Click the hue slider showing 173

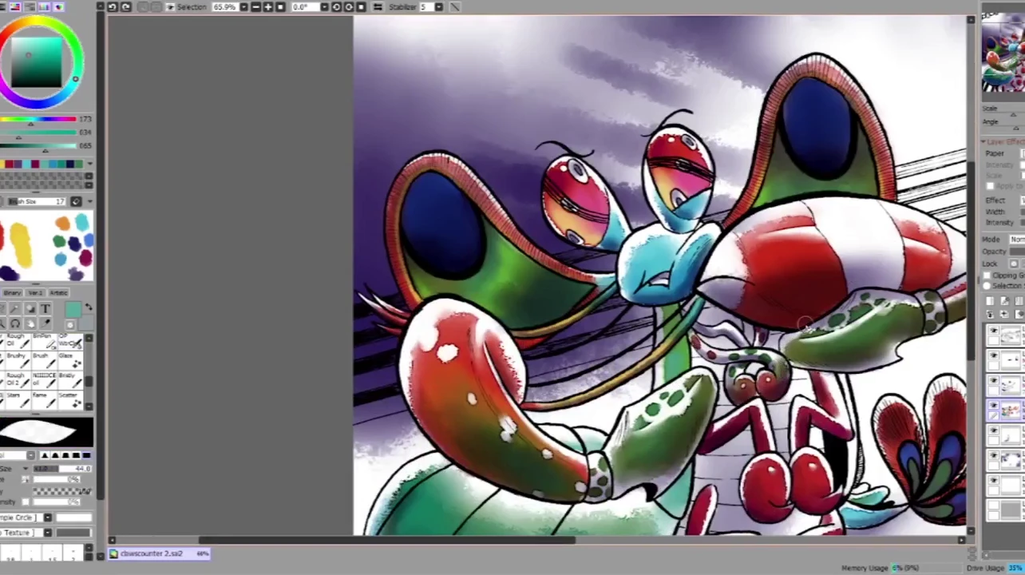[38, 120]
